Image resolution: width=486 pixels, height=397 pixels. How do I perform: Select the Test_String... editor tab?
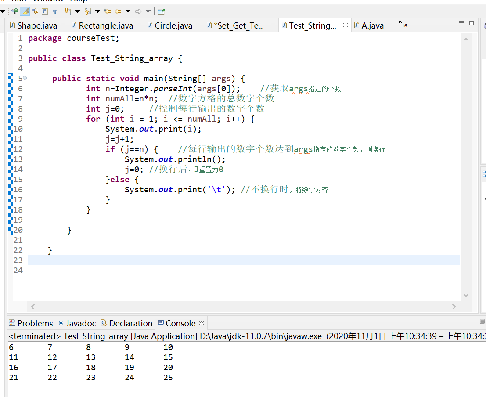pyautogui.click(x=313, y=26)
